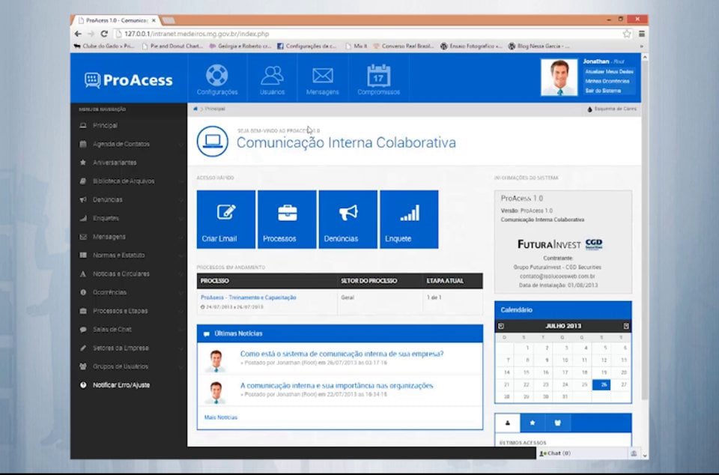Click the user profile photo
This screenshot has height=475, width=719.
pyautogui.click(x=559, y=77)
